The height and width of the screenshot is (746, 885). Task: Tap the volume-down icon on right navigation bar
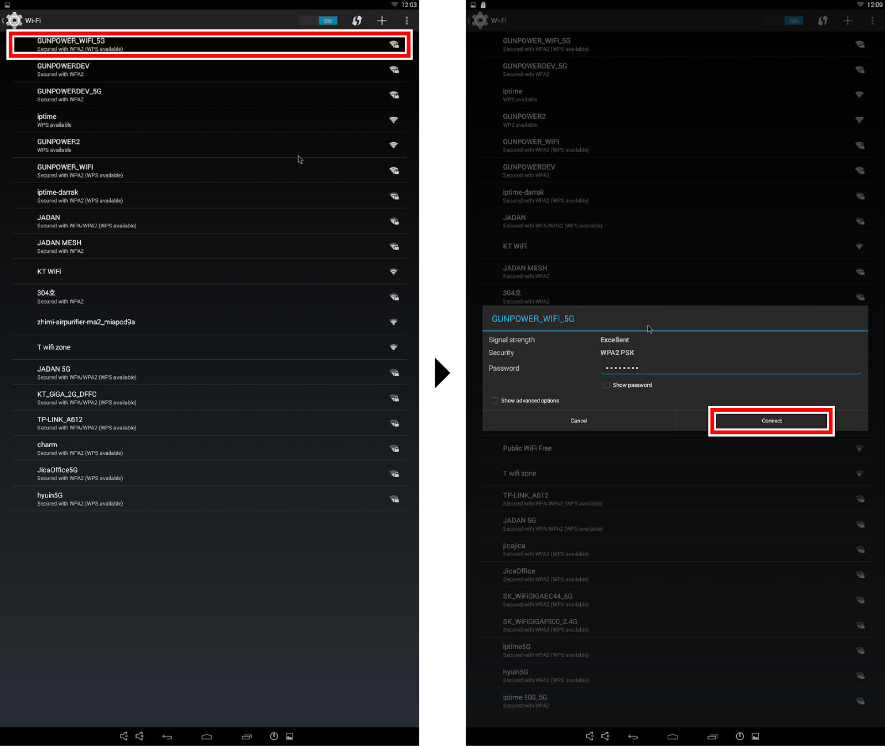[x=590, y=736]
